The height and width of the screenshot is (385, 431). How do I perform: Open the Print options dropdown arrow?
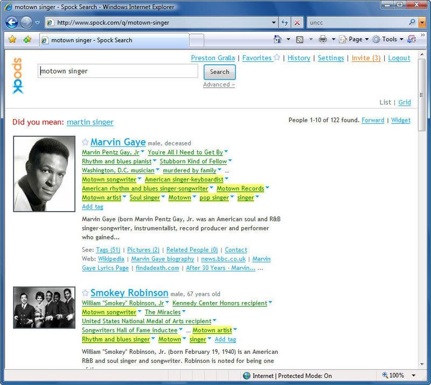(x=333, y=39)
